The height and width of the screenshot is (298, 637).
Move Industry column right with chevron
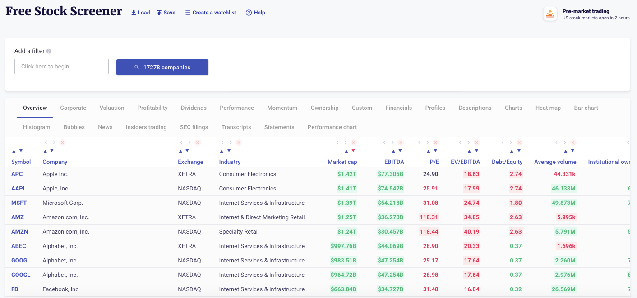231,142
